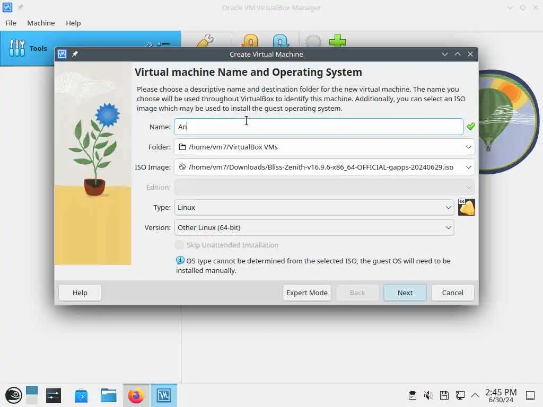
Task: Switch to Firefox in the taskbar
Action: point(136,395)
